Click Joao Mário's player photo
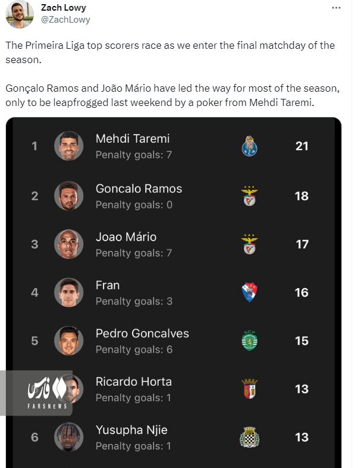 (x=68, y=244)
